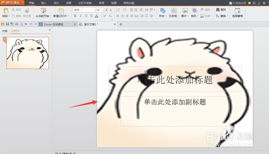This screenshot has height=154, width=269.
Task: Open the WPS 演示 application menu
Action: pyautogui.click(x=12, y=2)
